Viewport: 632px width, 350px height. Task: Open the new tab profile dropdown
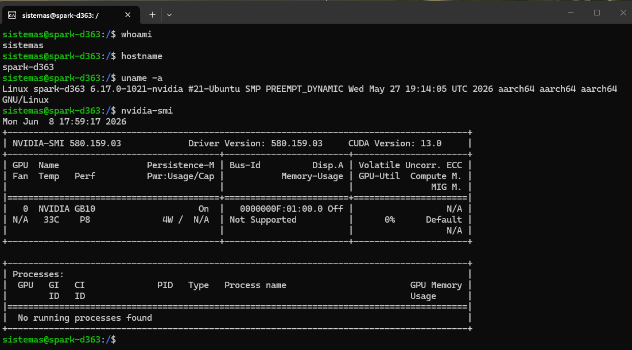point(169,15)
